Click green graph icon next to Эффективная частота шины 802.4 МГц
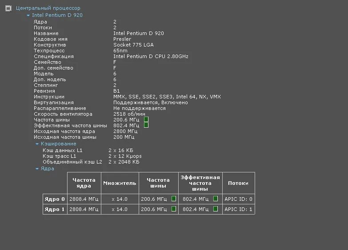Screen dimensions: 348x250 coord(146,125)
